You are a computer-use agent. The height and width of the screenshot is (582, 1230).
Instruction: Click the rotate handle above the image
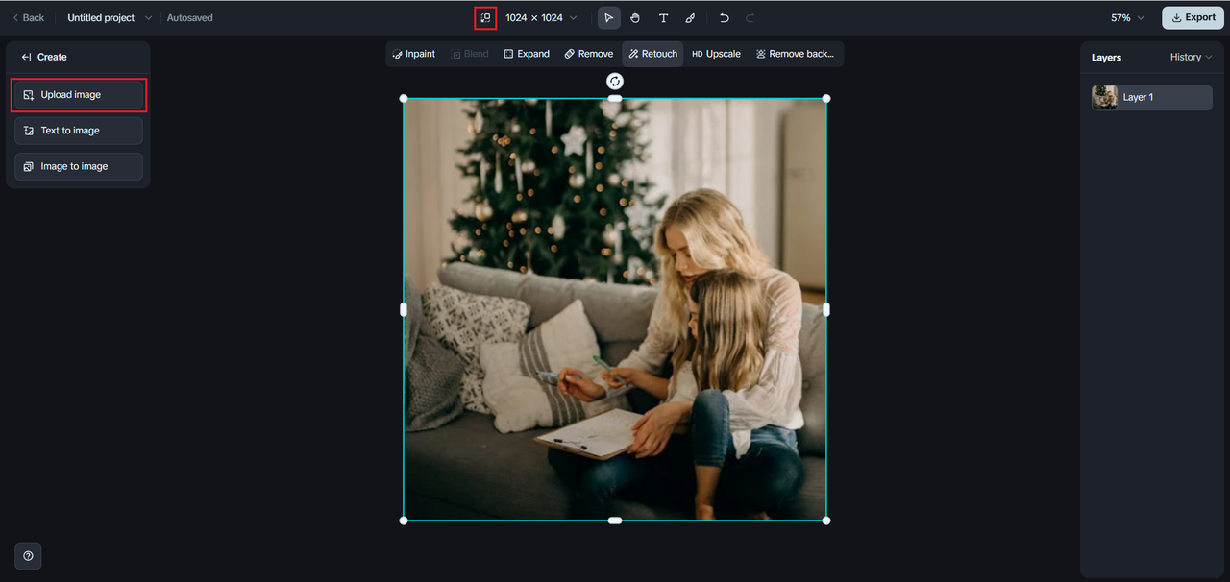tap(615, 82)
